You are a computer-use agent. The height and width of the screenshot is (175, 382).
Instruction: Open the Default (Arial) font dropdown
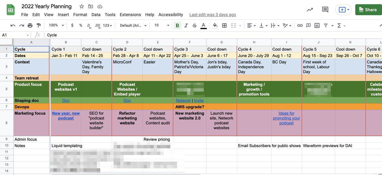(133, 25)
